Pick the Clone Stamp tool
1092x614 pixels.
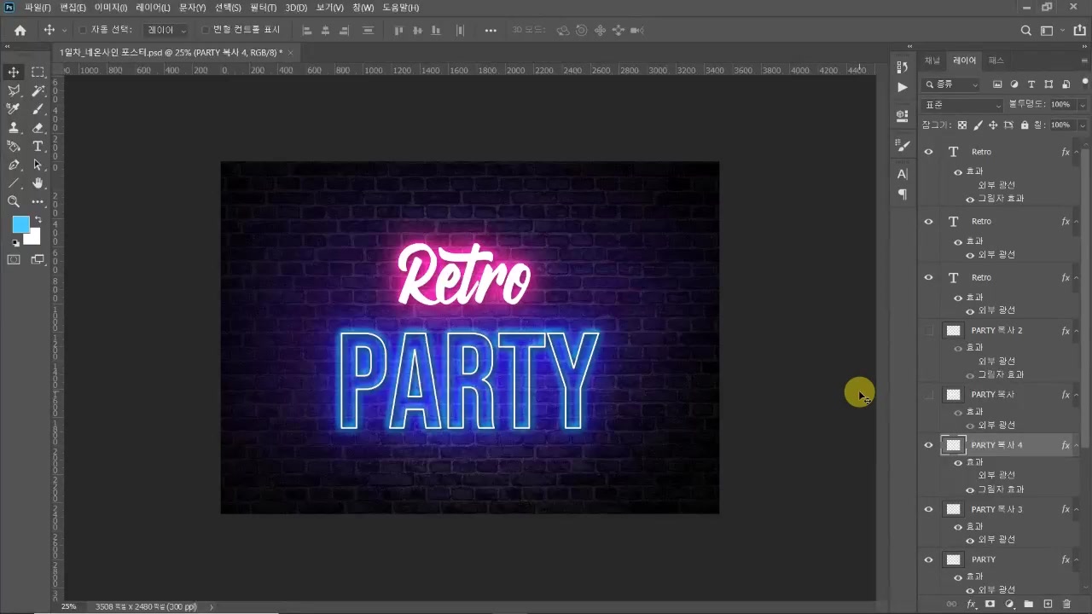coord(14,128)
